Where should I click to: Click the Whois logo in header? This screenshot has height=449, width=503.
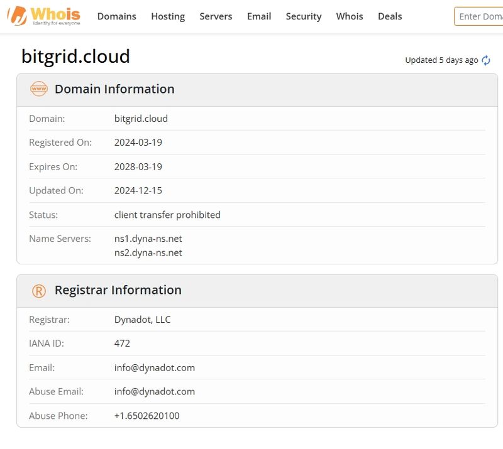pyautogui.click(x=44, y=16)
